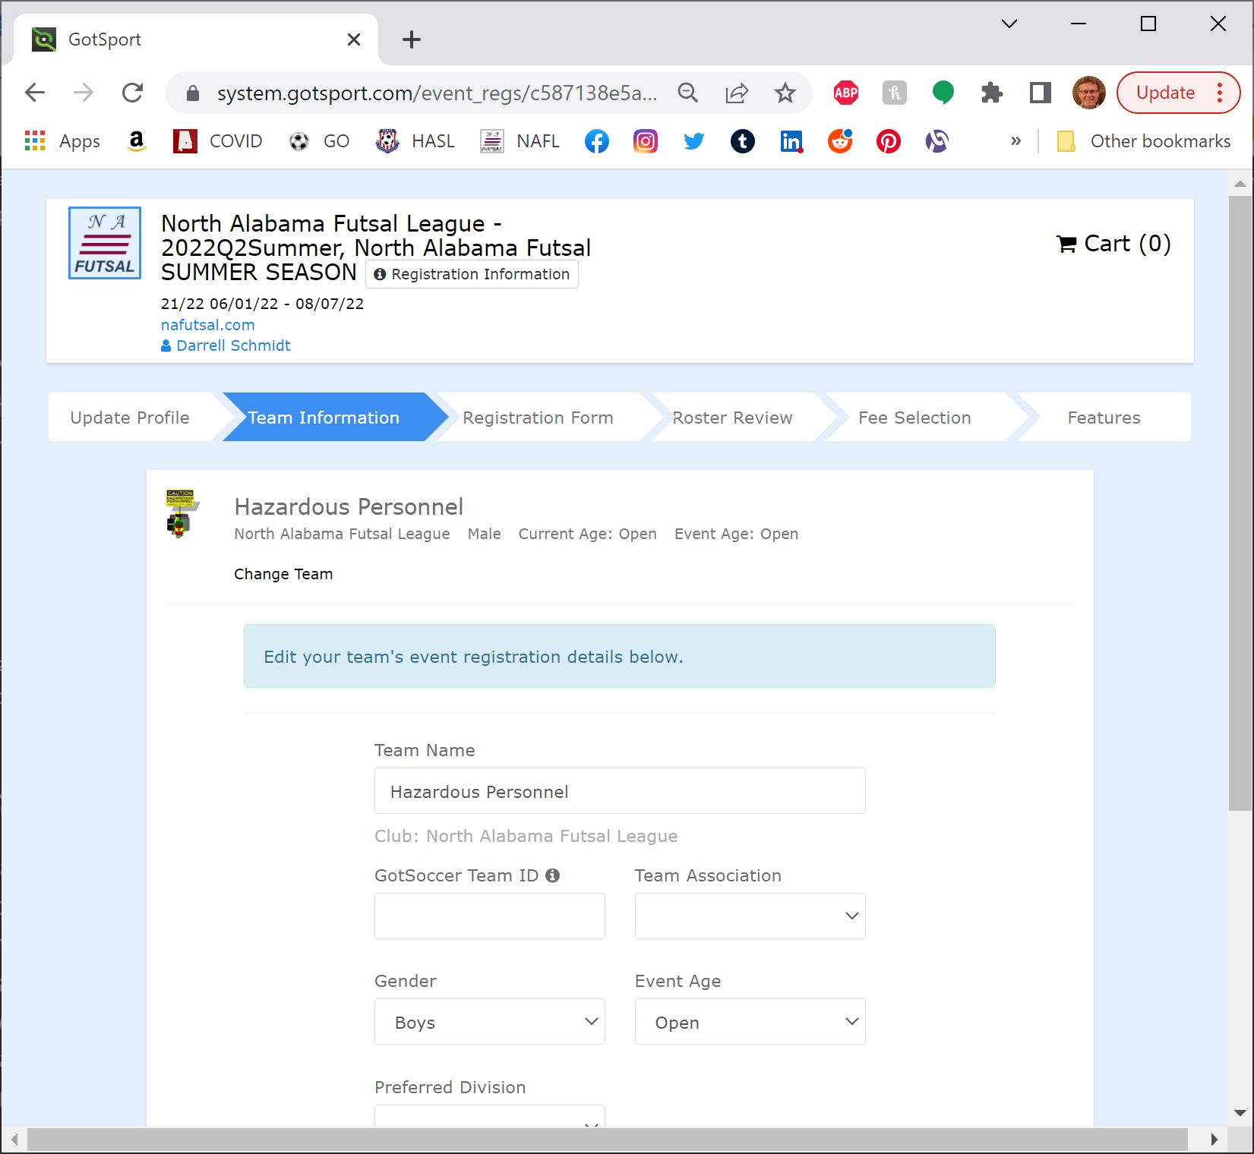The width and height of the screenshot is (1254, 1154).
Task: Visit the nafutsal.com link
Action: click(x=207, y=325)
